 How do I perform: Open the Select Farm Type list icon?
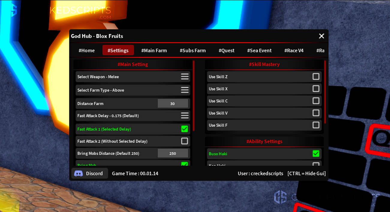click(185, 90)
